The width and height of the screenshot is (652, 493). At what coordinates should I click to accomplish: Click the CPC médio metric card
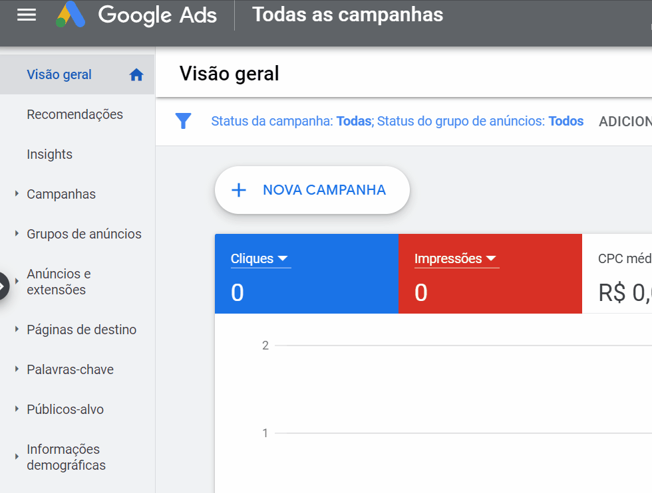[x=617, y=274]
